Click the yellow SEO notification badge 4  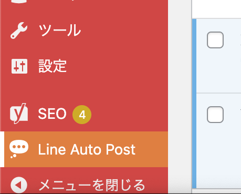(x=82, y=115)
